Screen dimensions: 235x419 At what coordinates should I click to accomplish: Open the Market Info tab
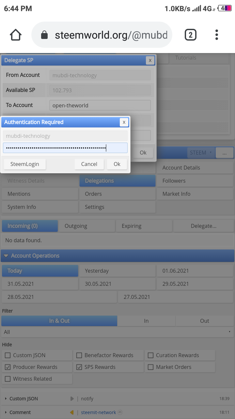pos(195,194)
